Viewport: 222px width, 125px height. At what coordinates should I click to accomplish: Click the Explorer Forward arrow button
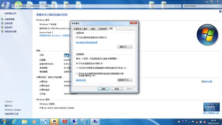[7, 6]
